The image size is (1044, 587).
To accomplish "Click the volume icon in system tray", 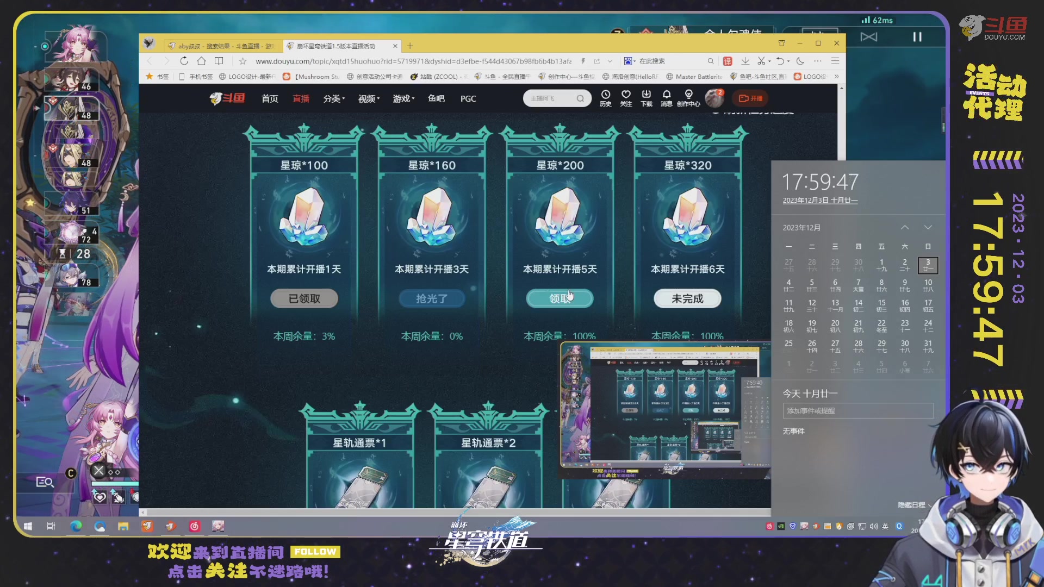I will click(873, 526).
